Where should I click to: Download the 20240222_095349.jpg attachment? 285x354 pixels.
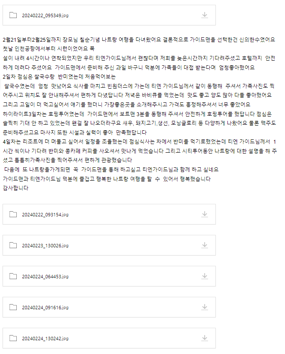(205, 15)
